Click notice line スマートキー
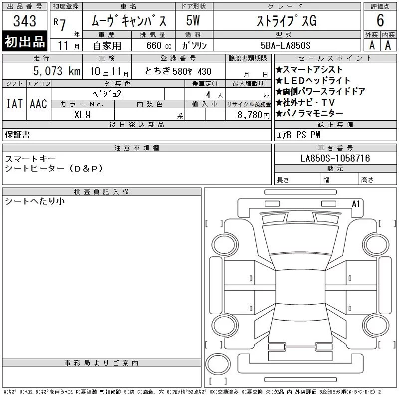Image resolution: width=399 pixels, height=399 pixels. point(30,159)
